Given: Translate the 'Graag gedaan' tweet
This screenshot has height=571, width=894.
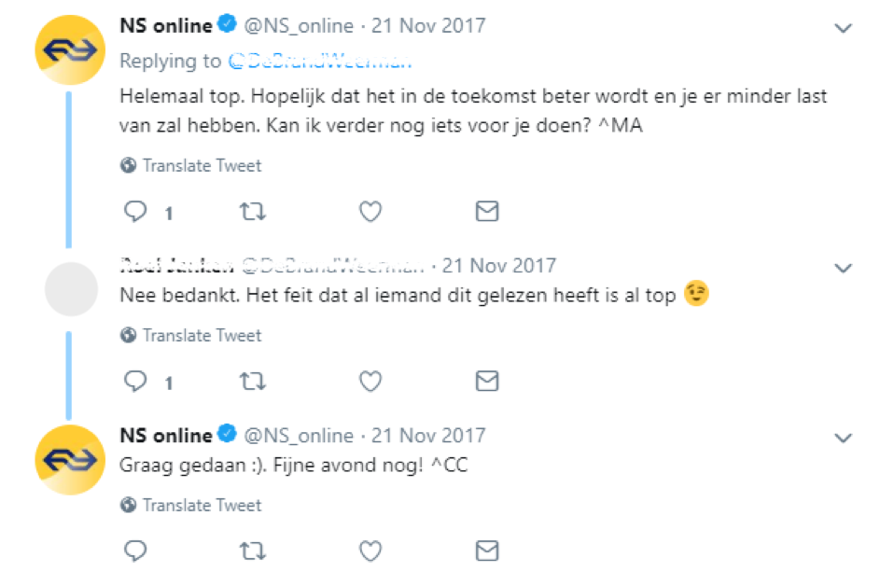Looking at the screenshot, I should 202,506.
